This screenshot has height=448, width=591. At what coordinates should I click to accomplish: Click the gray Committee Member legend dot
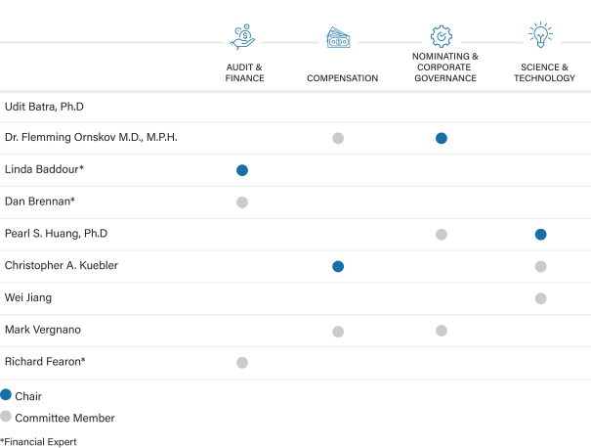pyautogui.click(x=6, y=417)
